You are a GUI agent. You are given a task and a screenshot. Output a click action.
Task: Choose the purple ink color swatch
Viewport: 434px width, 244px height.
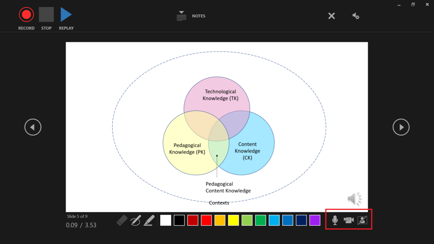314,220
